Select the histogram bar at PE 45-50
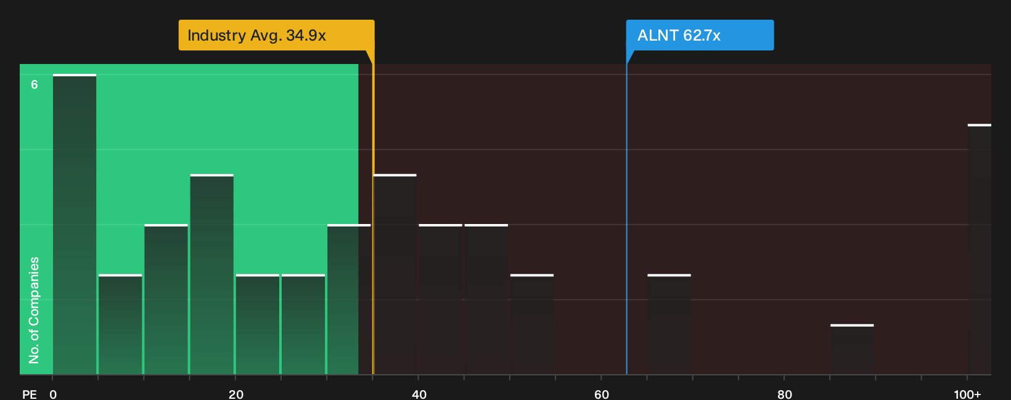1011x400 pixels. (486, 300)
